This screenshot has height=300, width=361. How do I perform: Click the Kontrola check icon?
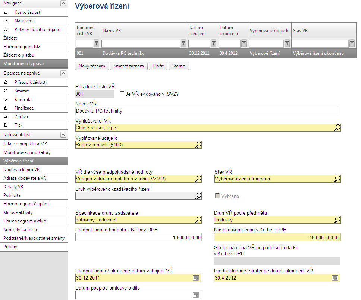pos(6,100)
